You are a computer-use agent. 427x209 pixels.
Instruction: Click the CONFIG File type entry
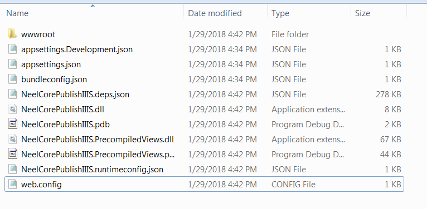point(293,185)
